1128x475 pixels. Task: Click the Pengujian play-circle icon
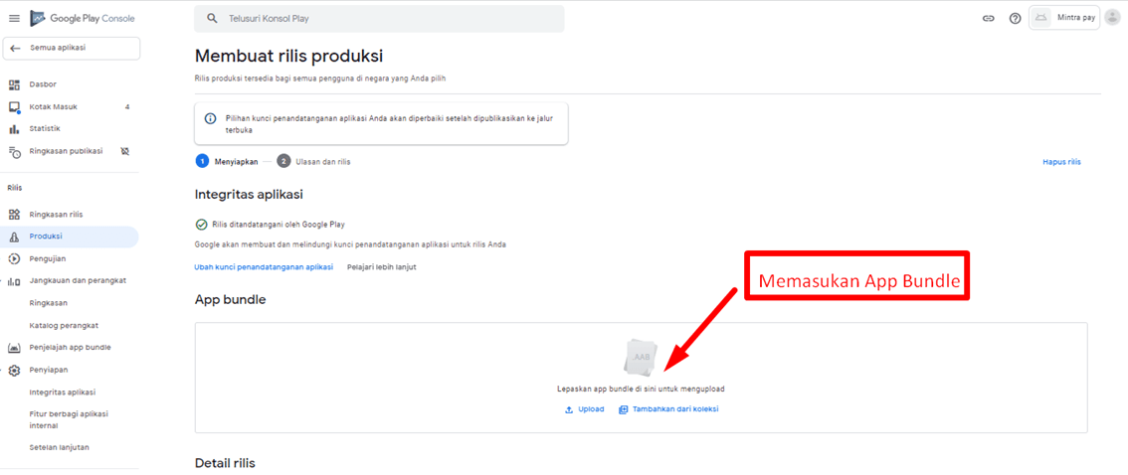(x=14, y=258)
